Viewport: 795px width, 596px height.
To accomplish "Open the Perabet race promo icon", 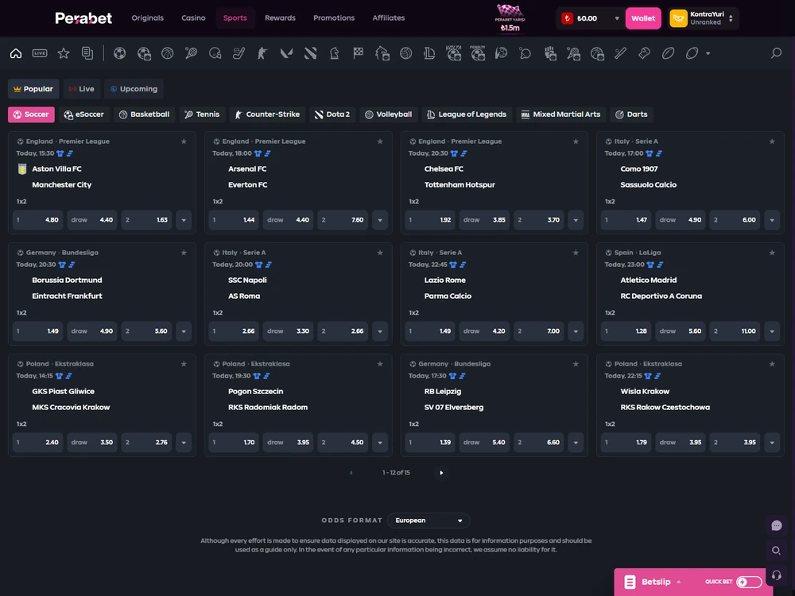I will click(x=510, y=18).
